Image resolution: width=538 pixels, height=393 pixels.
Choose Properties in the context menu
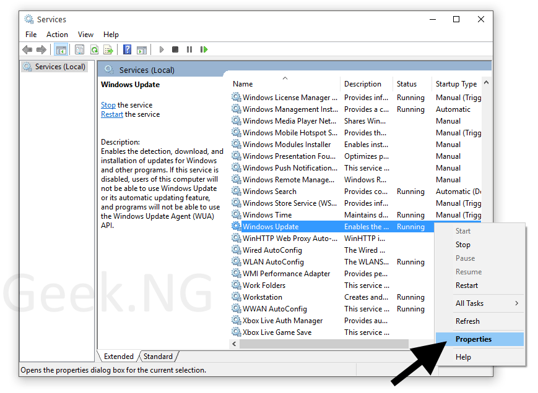point(480,339)
